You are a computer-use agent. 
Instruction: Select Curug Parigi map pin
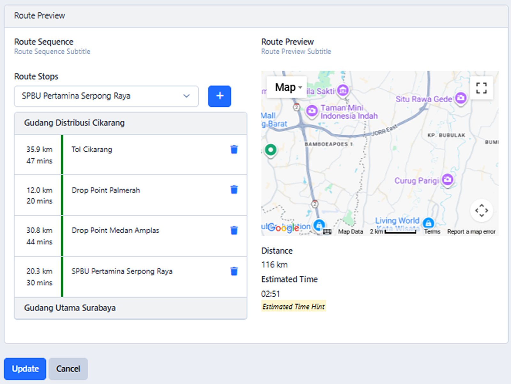(447, 179)
